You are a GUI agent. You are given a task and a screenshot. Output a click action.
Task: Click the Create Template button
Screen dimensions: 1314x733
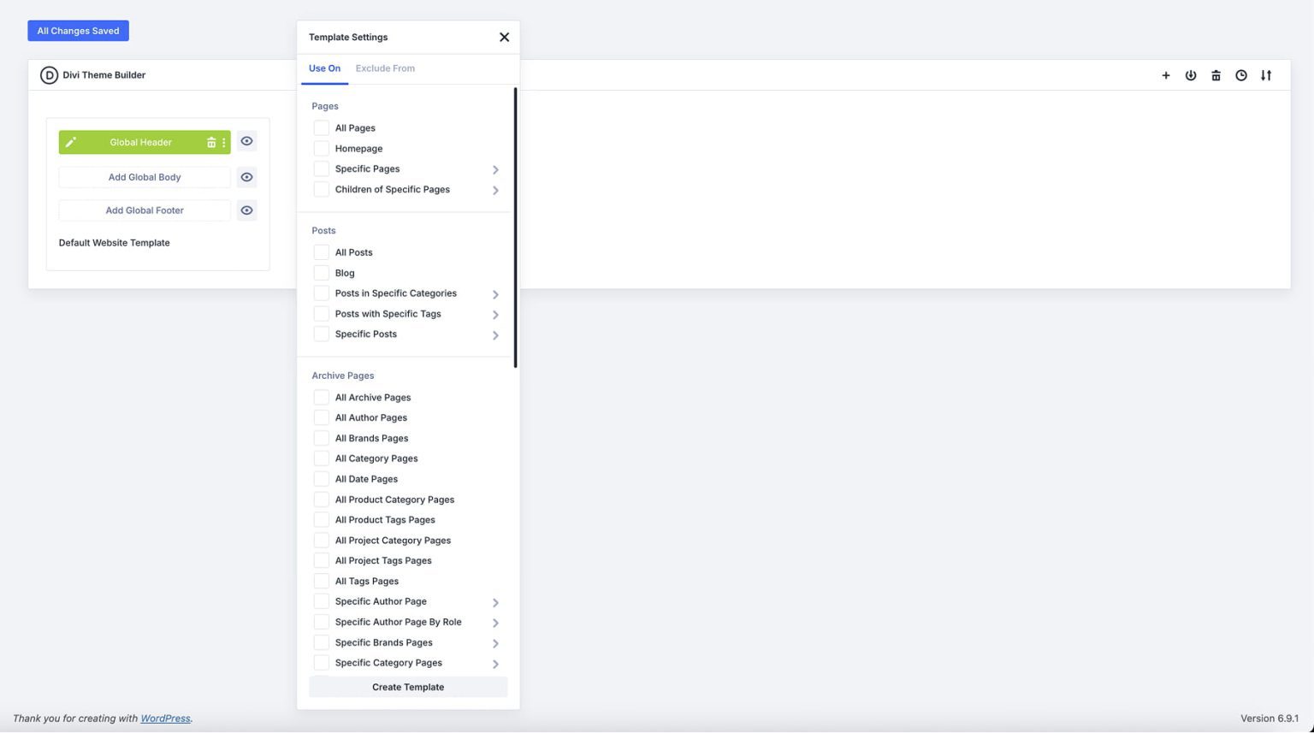pyautogui.click(x=408, y=687)
